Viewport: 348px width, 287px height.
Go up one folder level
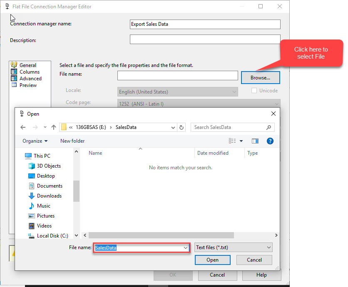(53, 127)
